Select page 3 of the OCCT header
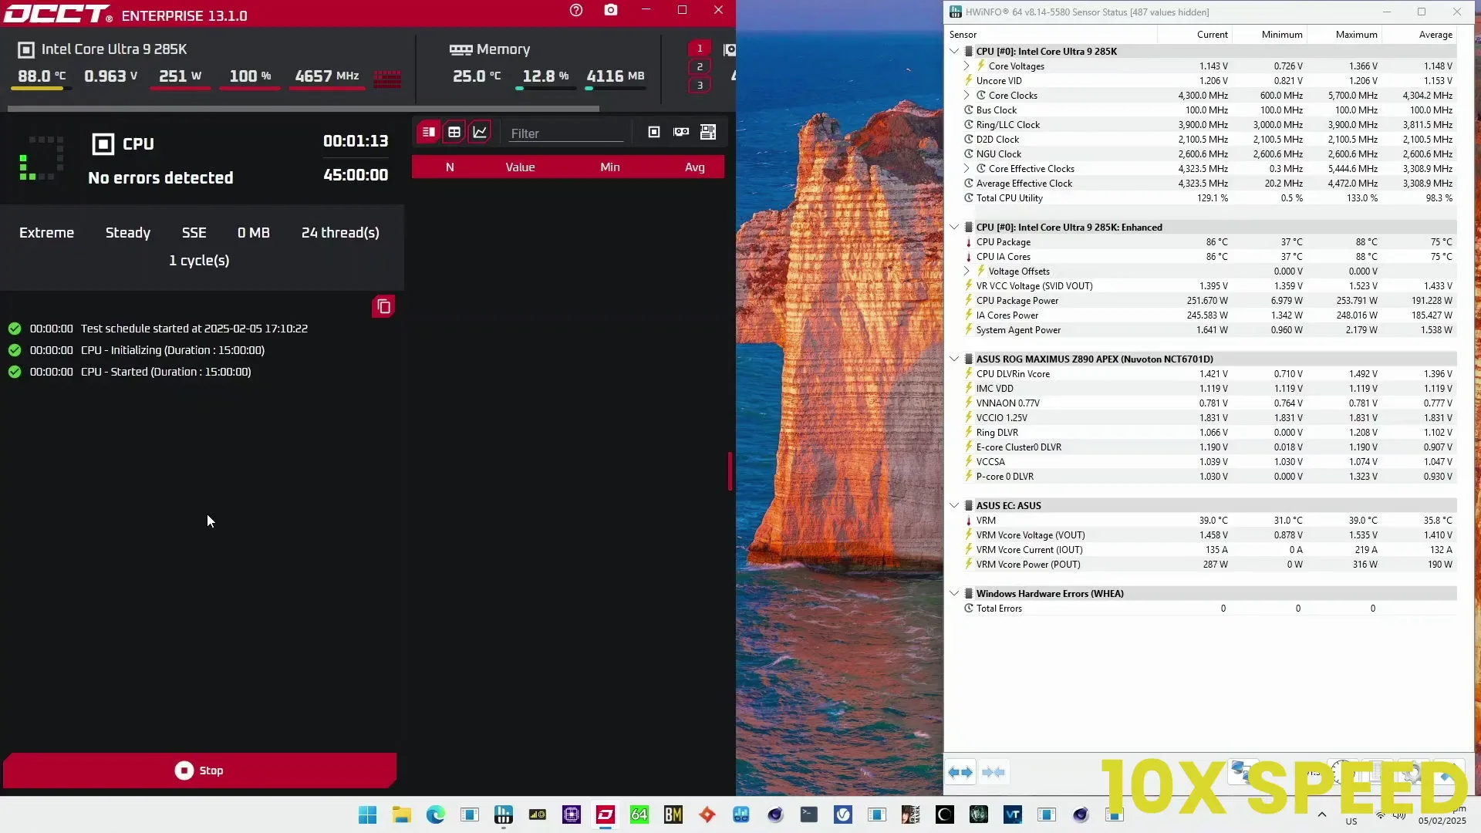 tap(700, 86)
